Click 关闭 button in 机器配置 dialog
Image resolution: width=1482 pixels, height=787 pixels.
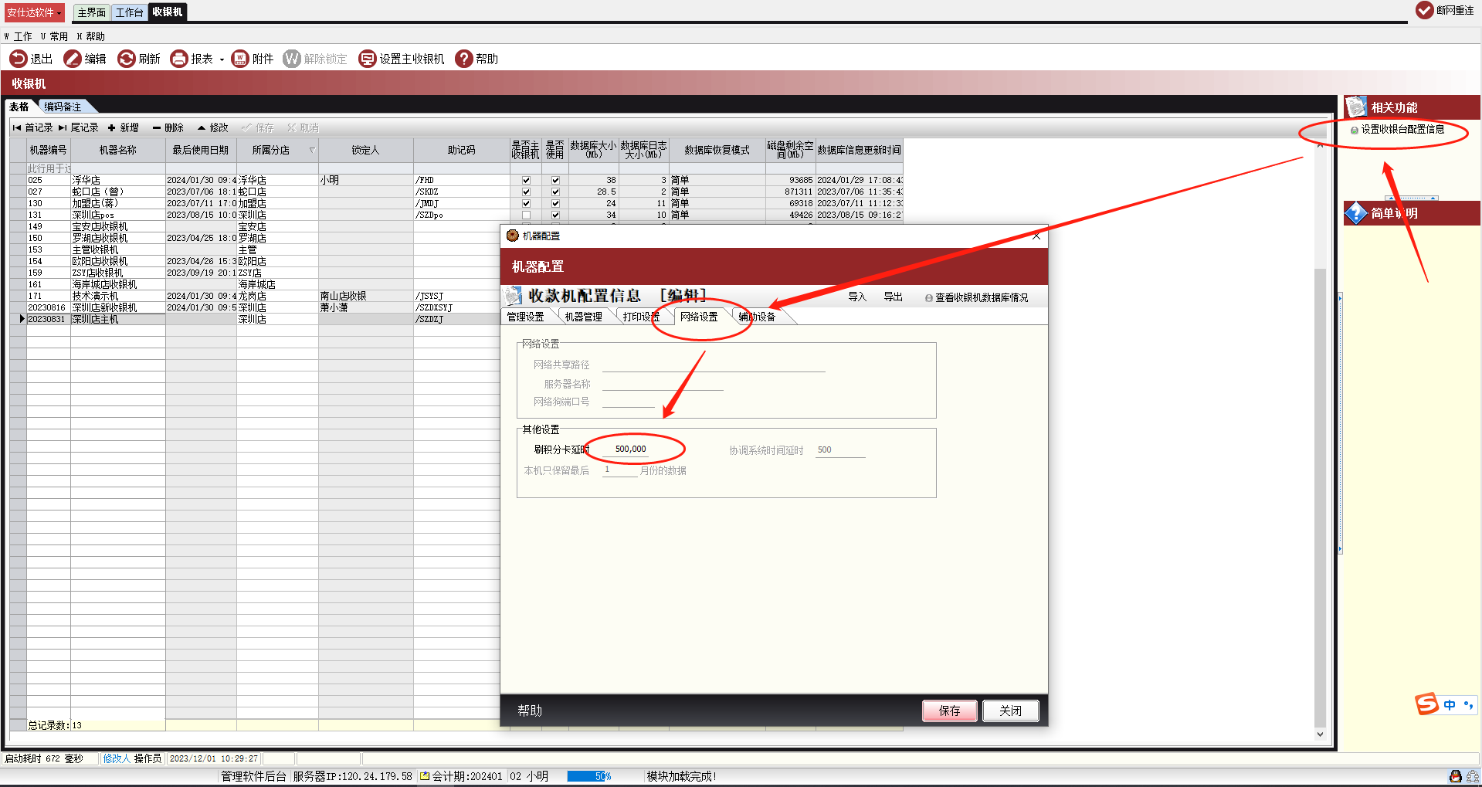click(1010, 711)
